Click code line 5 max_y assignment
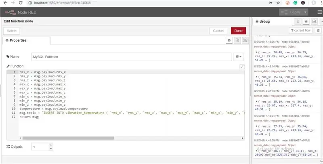The image size is (323, 164). 42,88
